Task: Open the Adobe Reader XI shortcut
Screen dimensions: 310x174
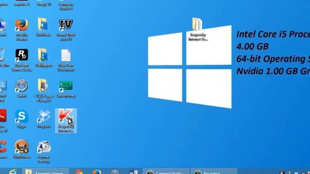Action: (x=3, y=121)
